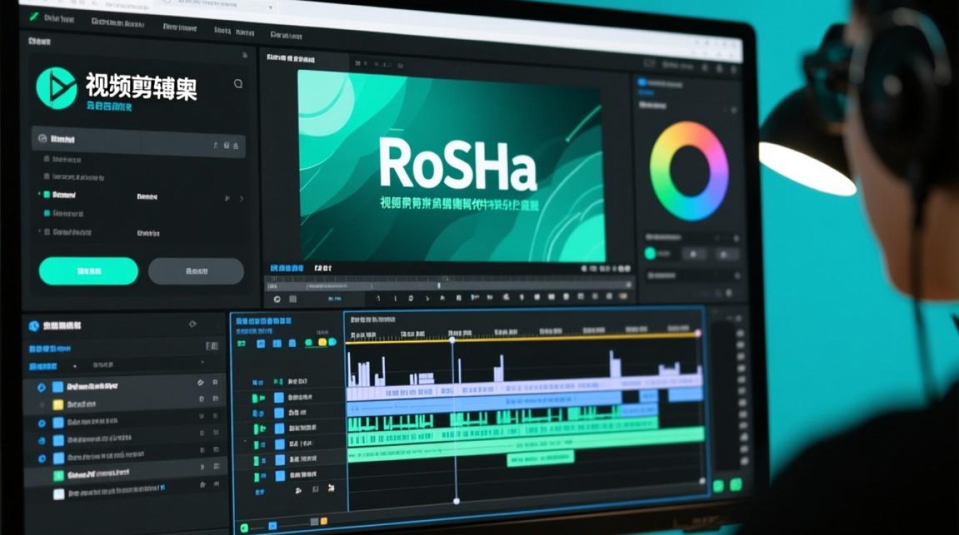Screen dimensions: 959x535
Task: Click the blue circular icon in the media panel header
Action: [34, 326]
